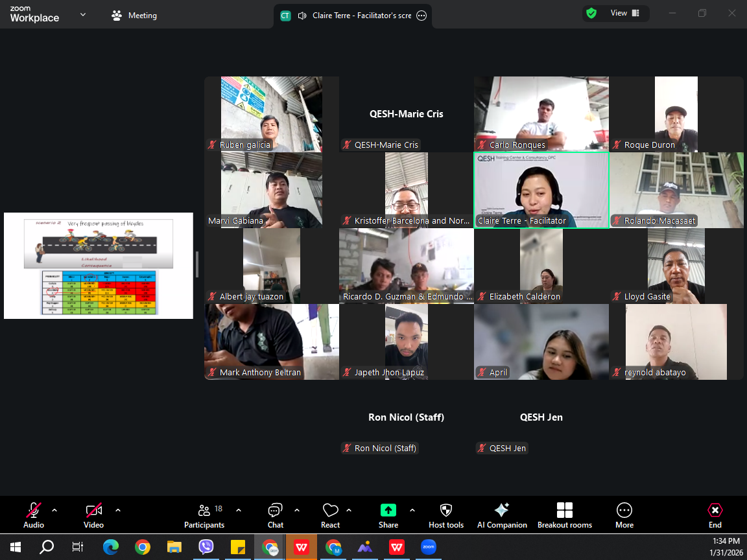747x560 pixels.
Task: Click the green encryption shield icon
Action: (x=591, y=14)
